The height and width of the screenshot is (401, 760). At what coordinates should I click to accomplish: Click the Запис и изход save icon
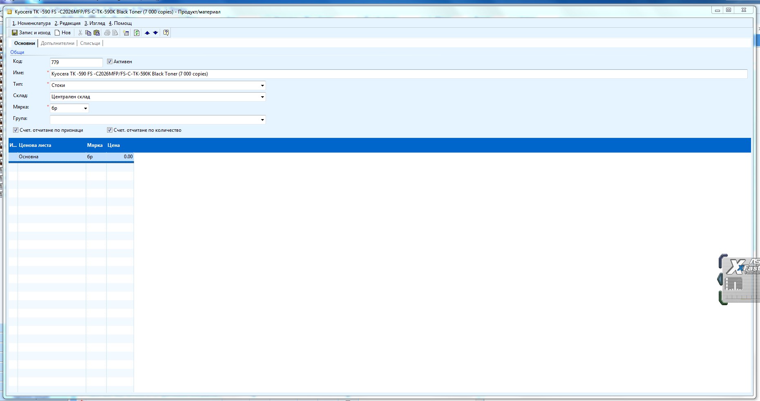click(x=15, y=33)
